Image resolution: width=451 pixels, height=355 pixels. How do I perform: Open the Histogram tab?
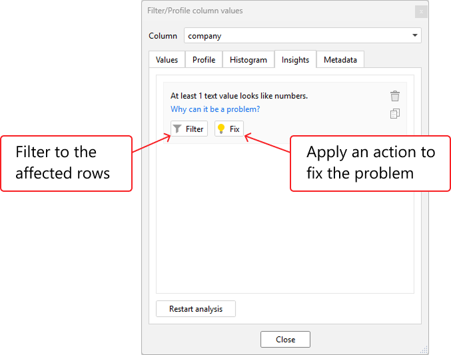click(248, 60)
